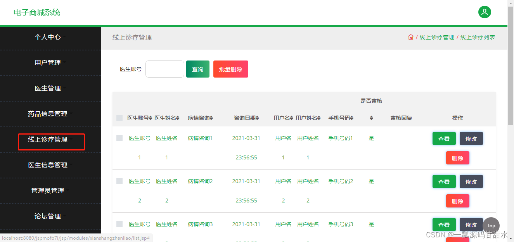Click 删除 for 病情咨询1 row

tap(458, 158)
